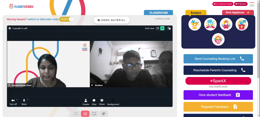Open Background options
The height and width of the screenshot is (117, 260).
pos(113,102)
